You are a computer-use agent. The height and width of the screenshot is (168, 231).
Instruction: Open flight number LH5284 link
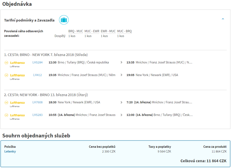37,63
